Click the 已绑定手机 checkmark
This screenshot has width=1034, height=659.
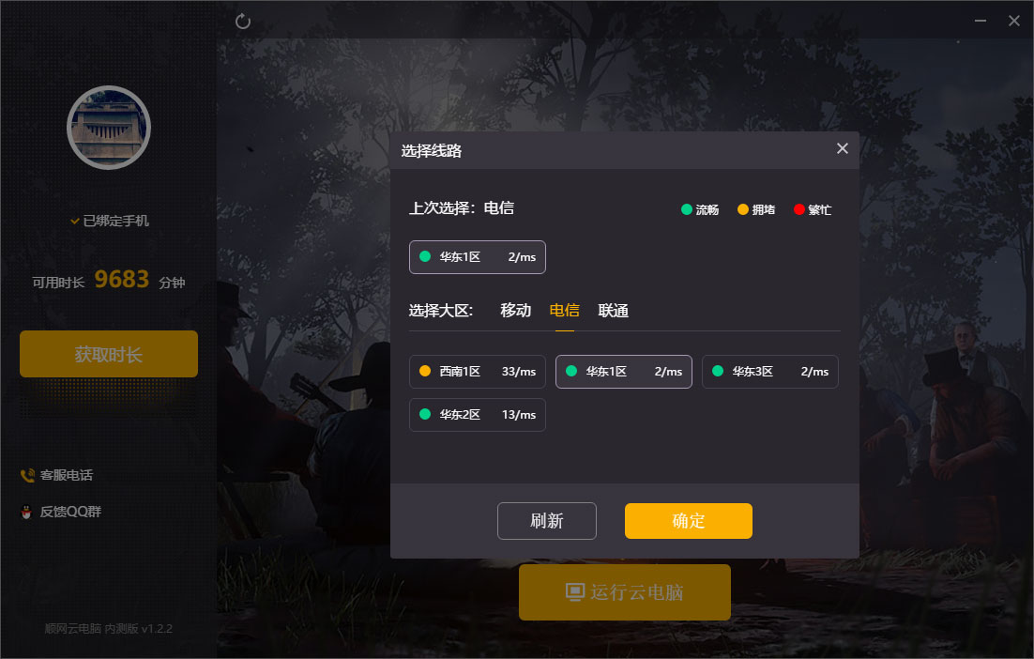(x=74, y=221)
